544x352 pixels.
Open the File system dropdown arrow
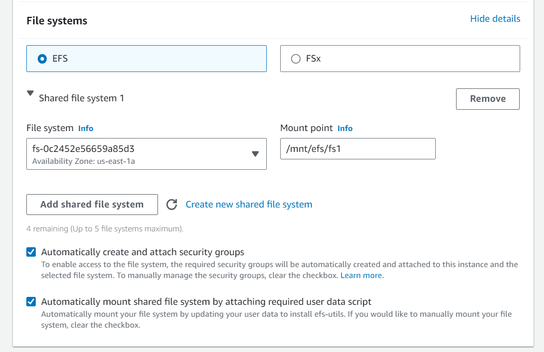pyautogui.click(x=255, y=154)
